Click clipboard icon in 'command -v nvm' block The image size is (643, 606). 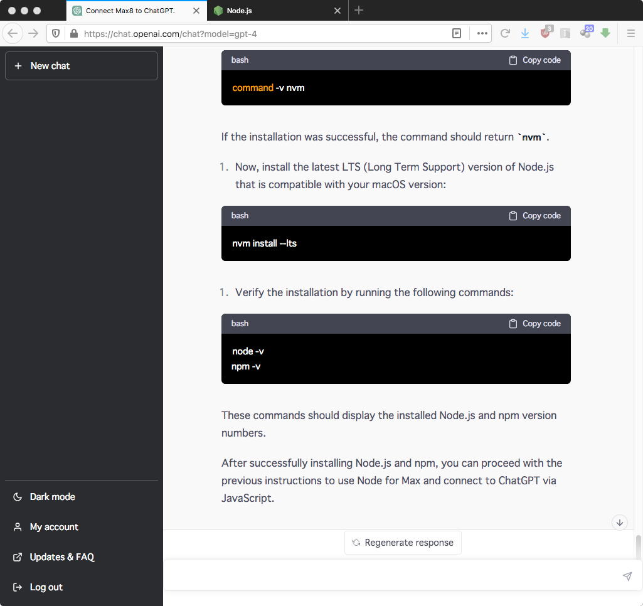513,60
